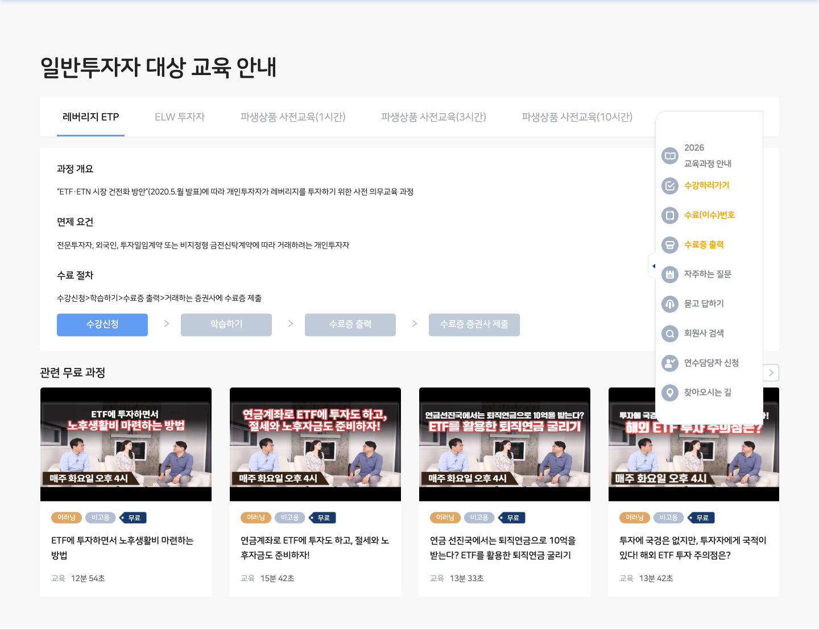The width and height of the screenshot is (819, 630).
Task: Open the 노후생활비 마련하는 방법 video thumbnail
Action: (126, 444)
